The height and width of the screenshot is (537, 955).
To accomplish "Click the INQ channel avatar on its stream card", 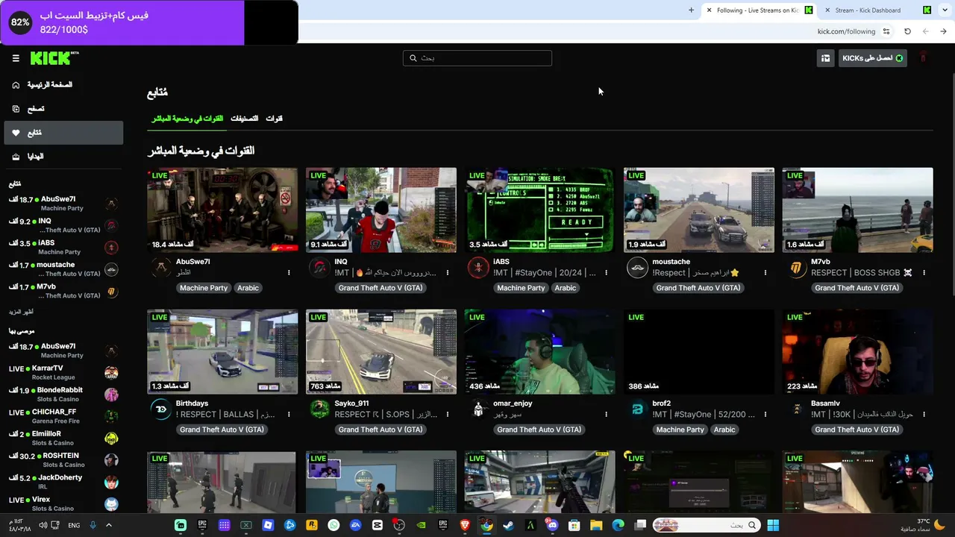I will (319, 268).
